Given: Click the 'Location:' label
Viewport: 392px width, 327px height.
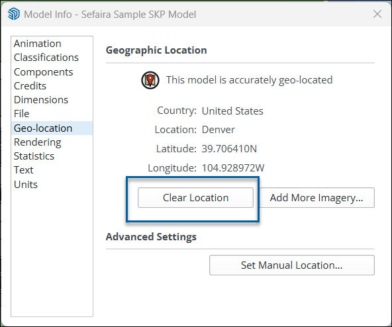Looking at the screenshot, I should [175, 130].
